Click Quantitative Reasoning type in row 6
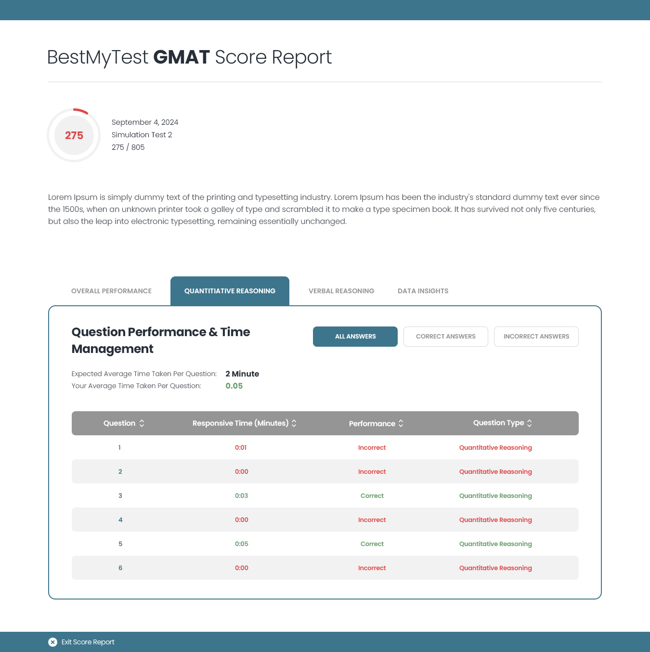The image size is (650, 652). tap(495, 568)
